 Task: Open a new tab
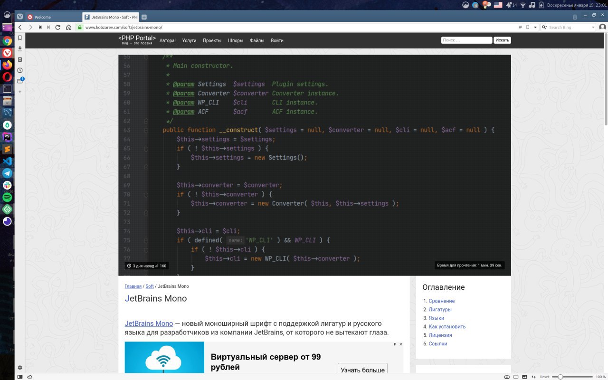(x=144, y=17)
